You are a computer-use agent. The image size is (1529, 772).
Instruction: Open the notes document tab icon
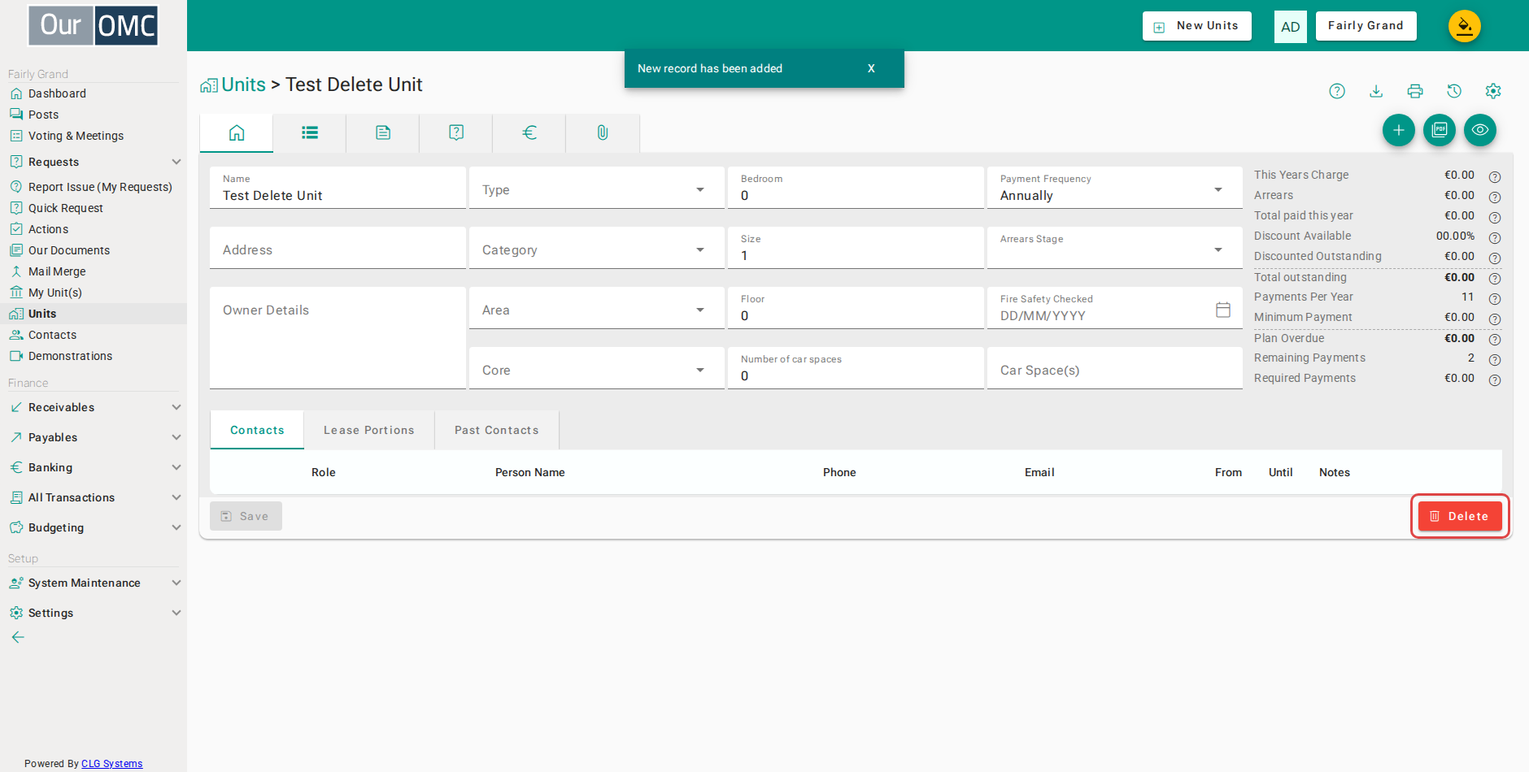click(383, 132)
